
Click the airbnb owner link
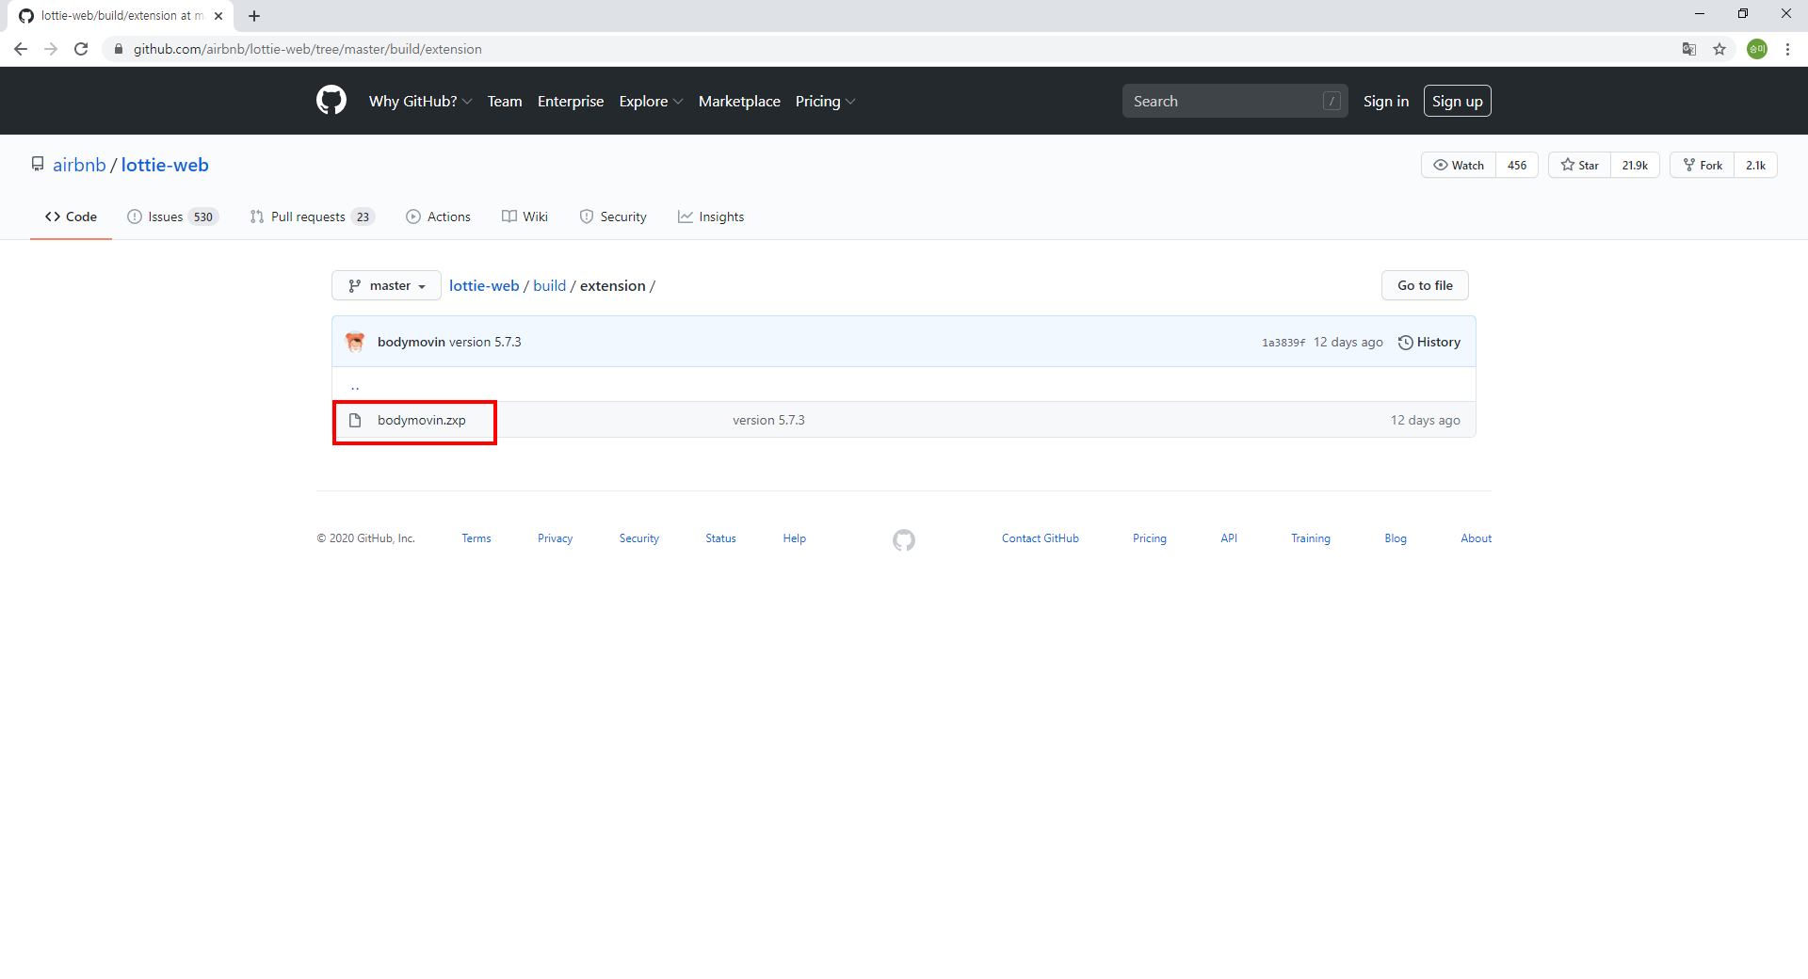(79, 165)
